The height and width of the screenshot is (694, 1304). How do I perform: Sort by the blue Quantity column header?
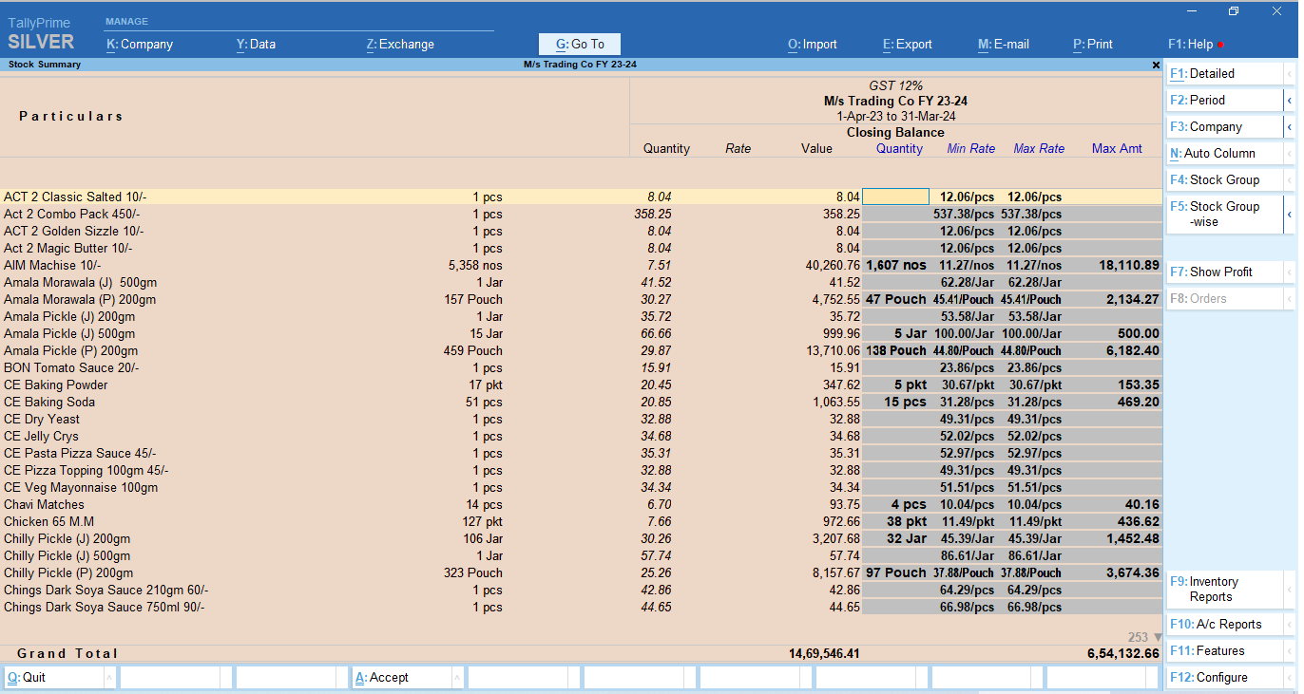pos(899,148)
